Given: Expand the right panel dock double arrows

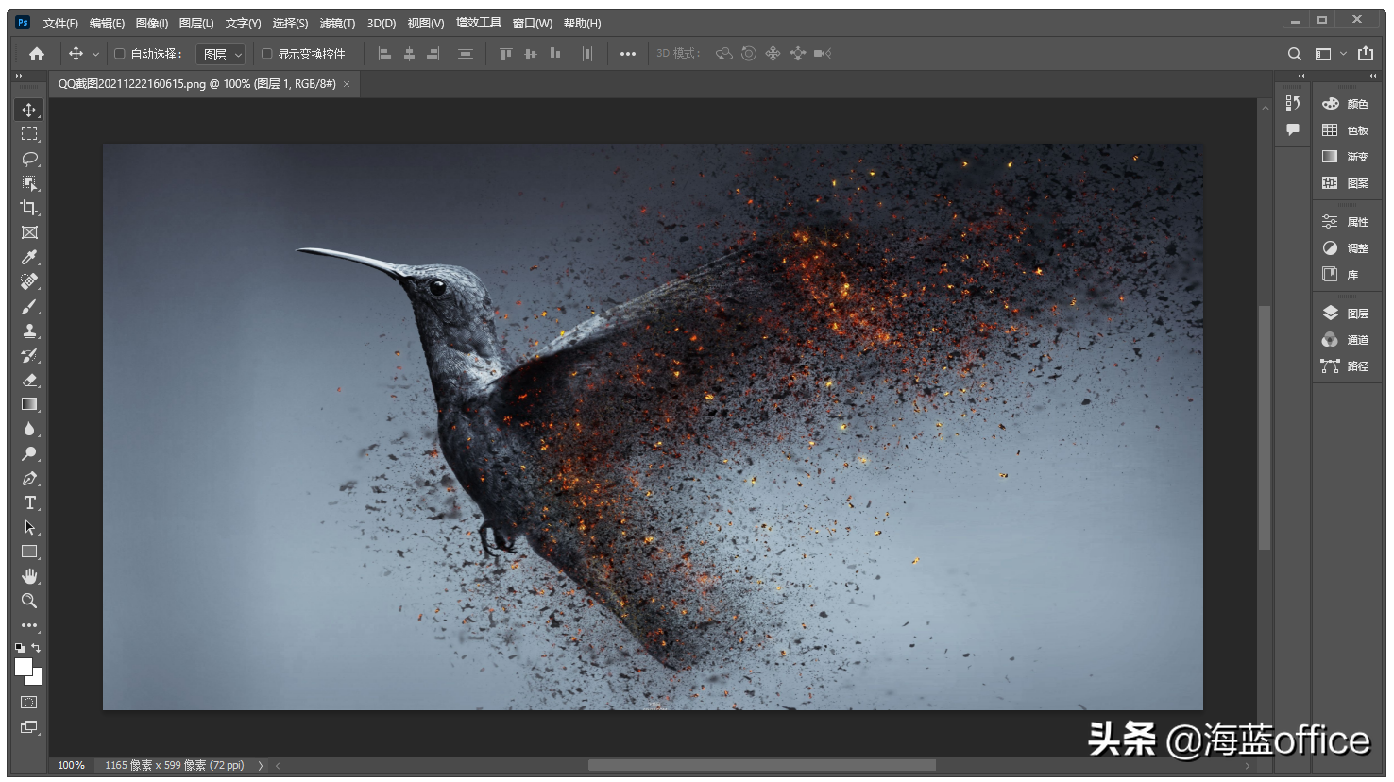Looking at the screenshot, I should (1372, 76).
